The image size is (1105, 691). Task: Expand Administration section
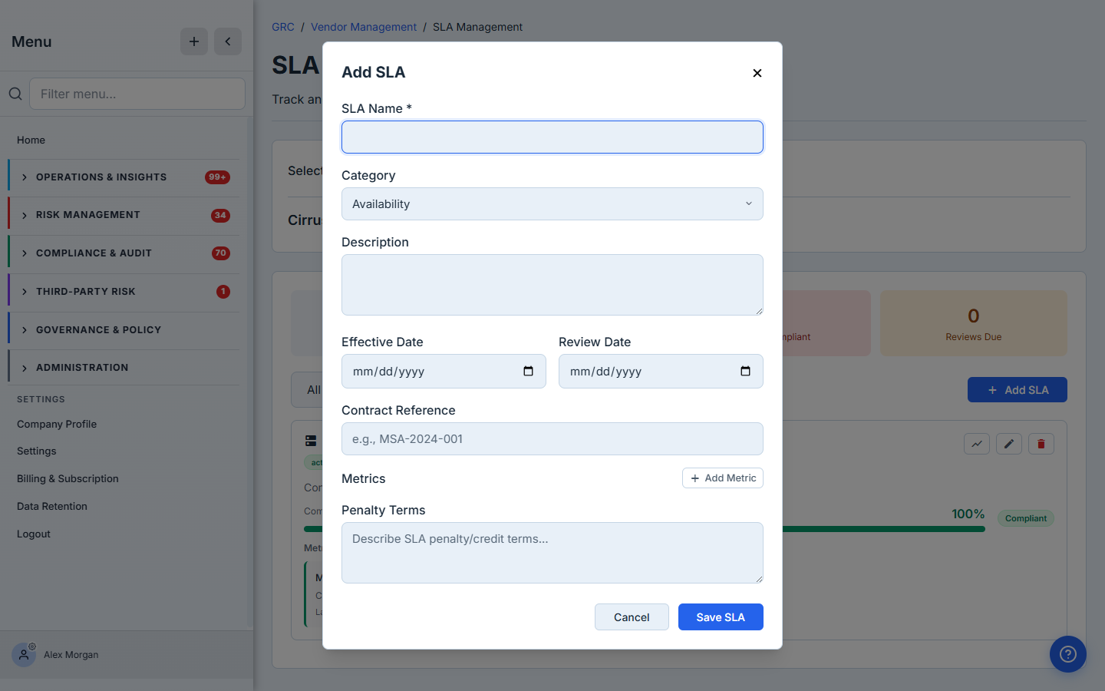(x=124, y=368)
